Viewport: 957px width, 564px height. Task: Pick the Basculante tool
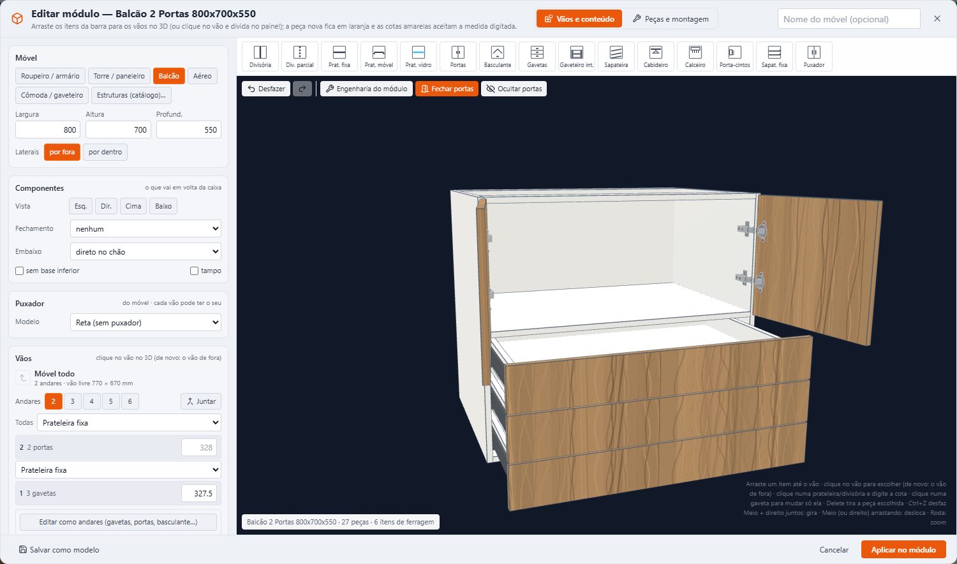click(x=498, y=57)
